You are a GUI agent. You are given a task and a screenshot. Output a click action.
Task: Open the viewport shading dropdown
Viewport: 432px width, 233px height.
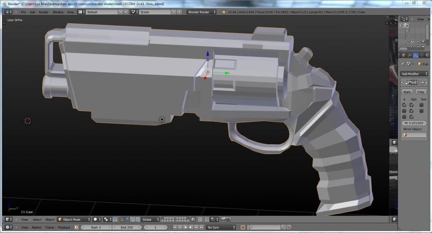point(97,219)
